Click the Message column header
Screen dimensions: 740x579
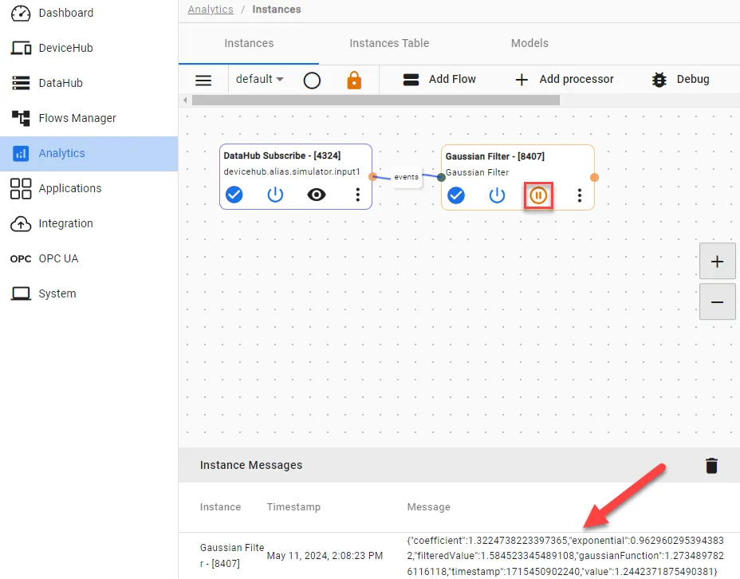pos(428,506)
